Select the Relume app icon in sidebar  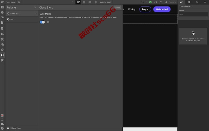tap(2, 55)
